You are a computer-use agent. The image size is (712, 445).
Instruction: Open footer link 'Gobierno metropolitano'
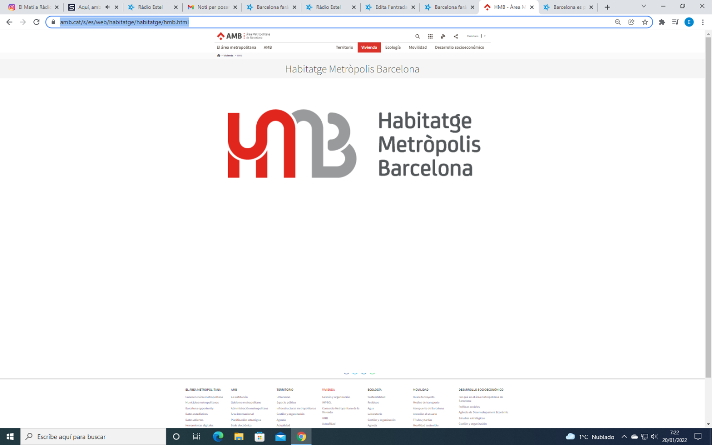(x=246, y=402)
